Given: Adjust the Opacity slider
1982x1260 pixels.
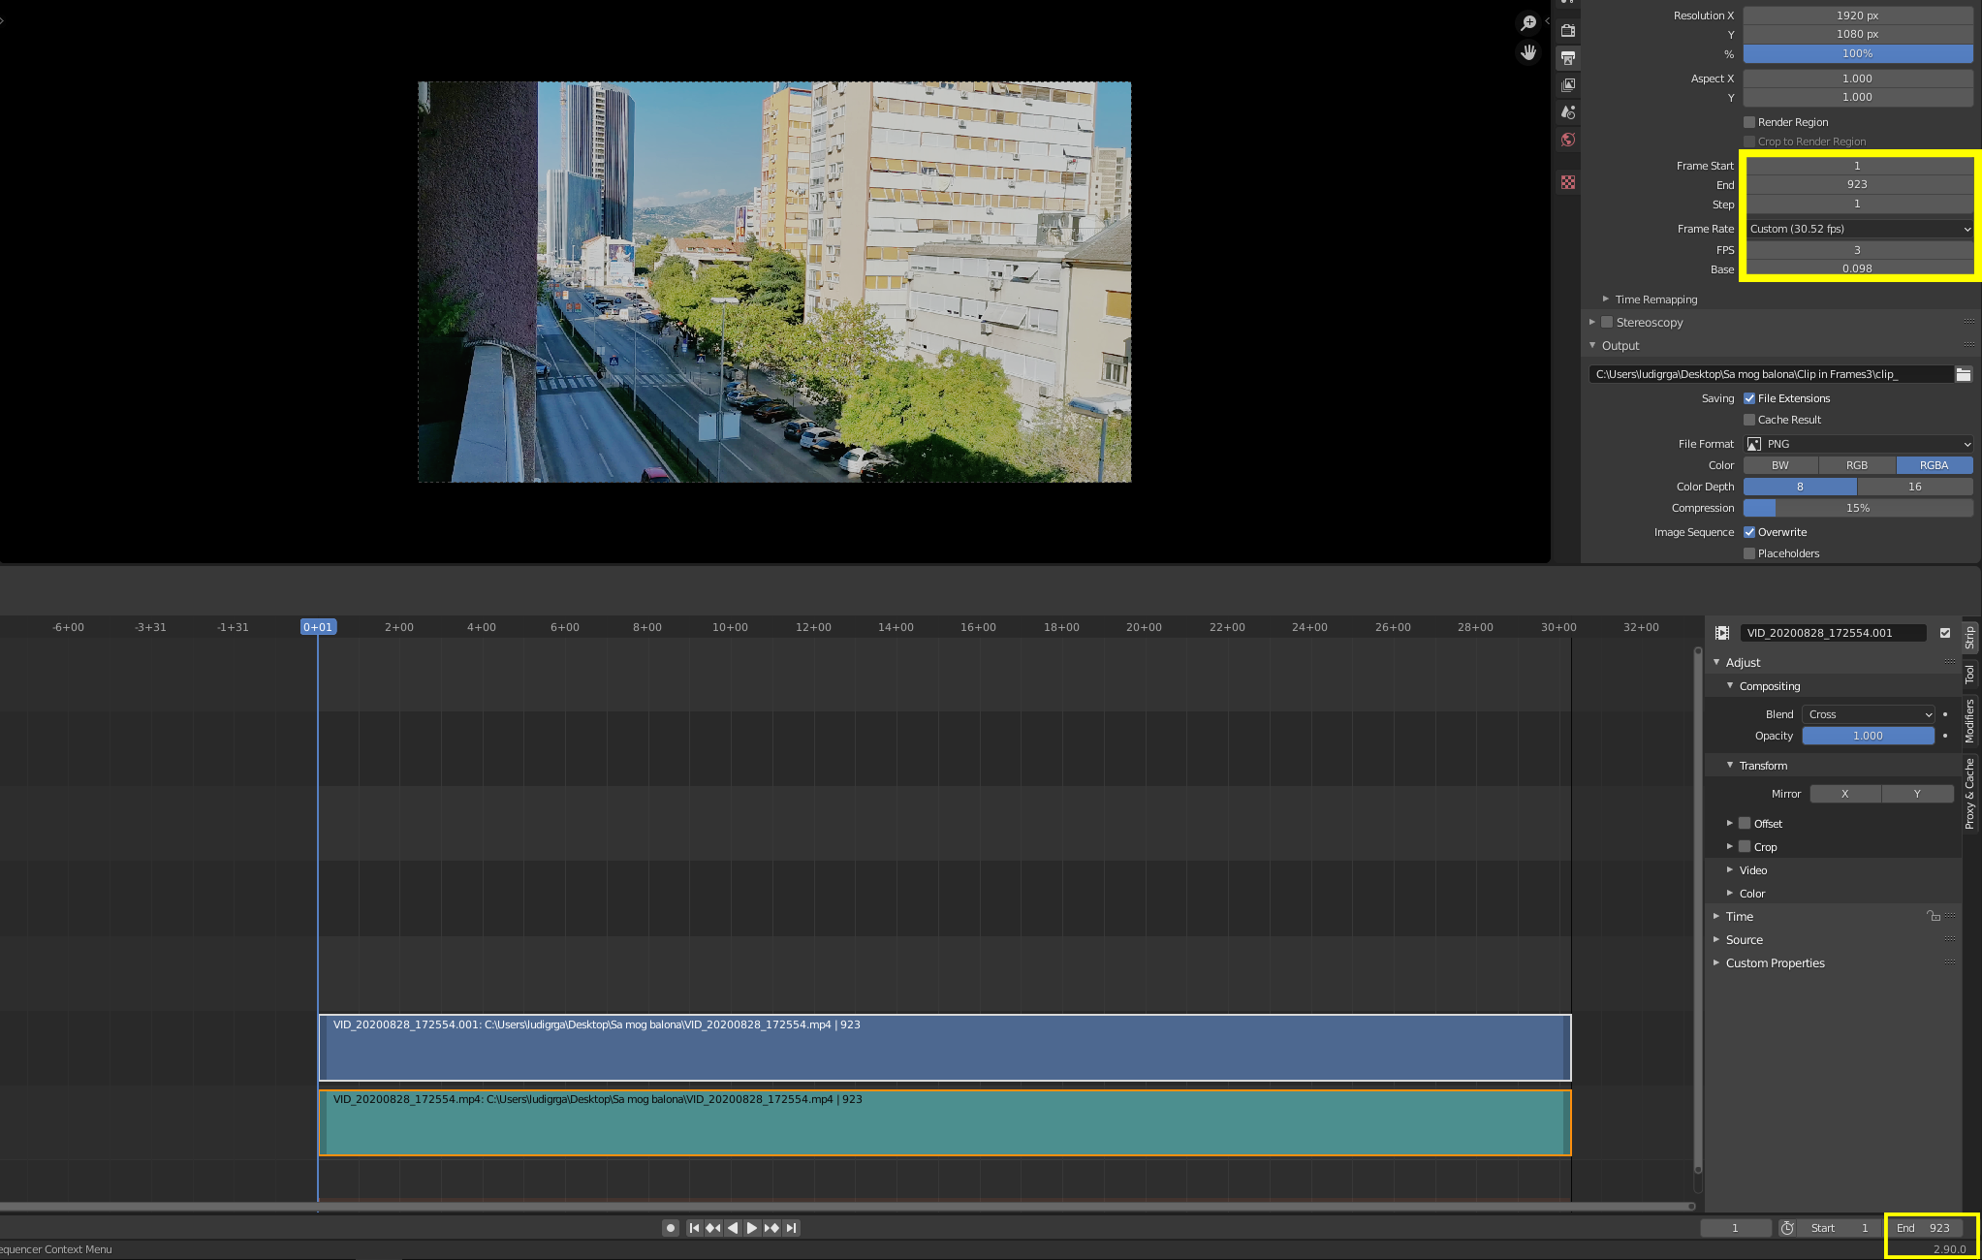Looking at the screenshot, I should tap(1869, 736).
